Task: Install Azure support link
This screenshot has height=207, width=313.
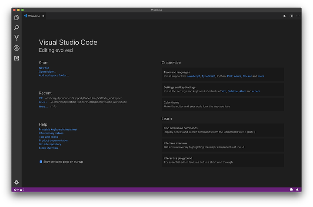Action: [237, 76]
